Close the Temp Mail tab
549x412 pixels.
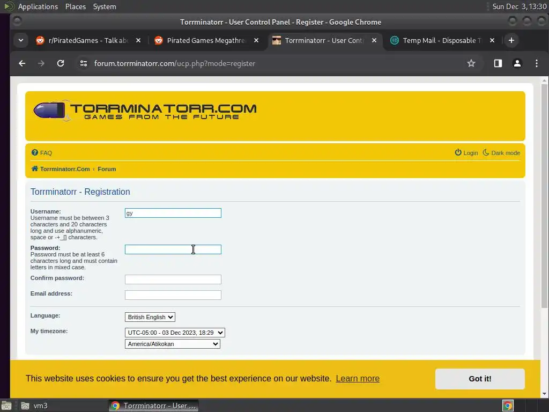[492, 40]
